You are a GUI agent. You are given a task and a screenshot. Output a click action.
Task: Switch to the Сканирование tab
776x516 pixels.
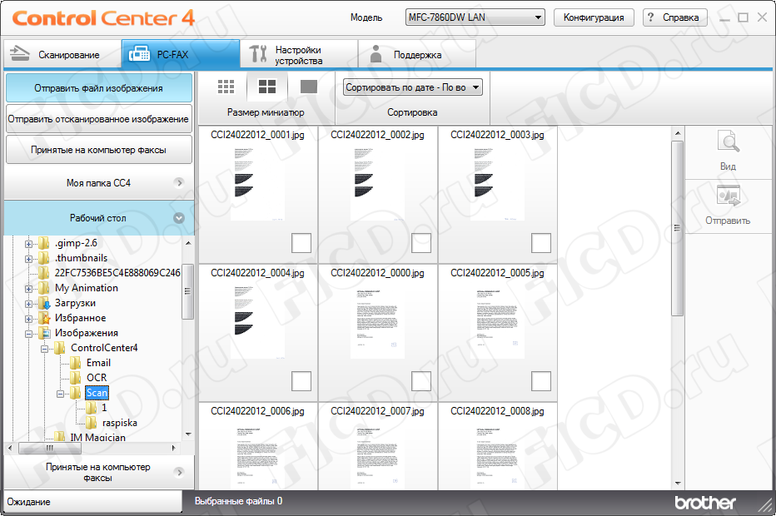coord(62,54)
